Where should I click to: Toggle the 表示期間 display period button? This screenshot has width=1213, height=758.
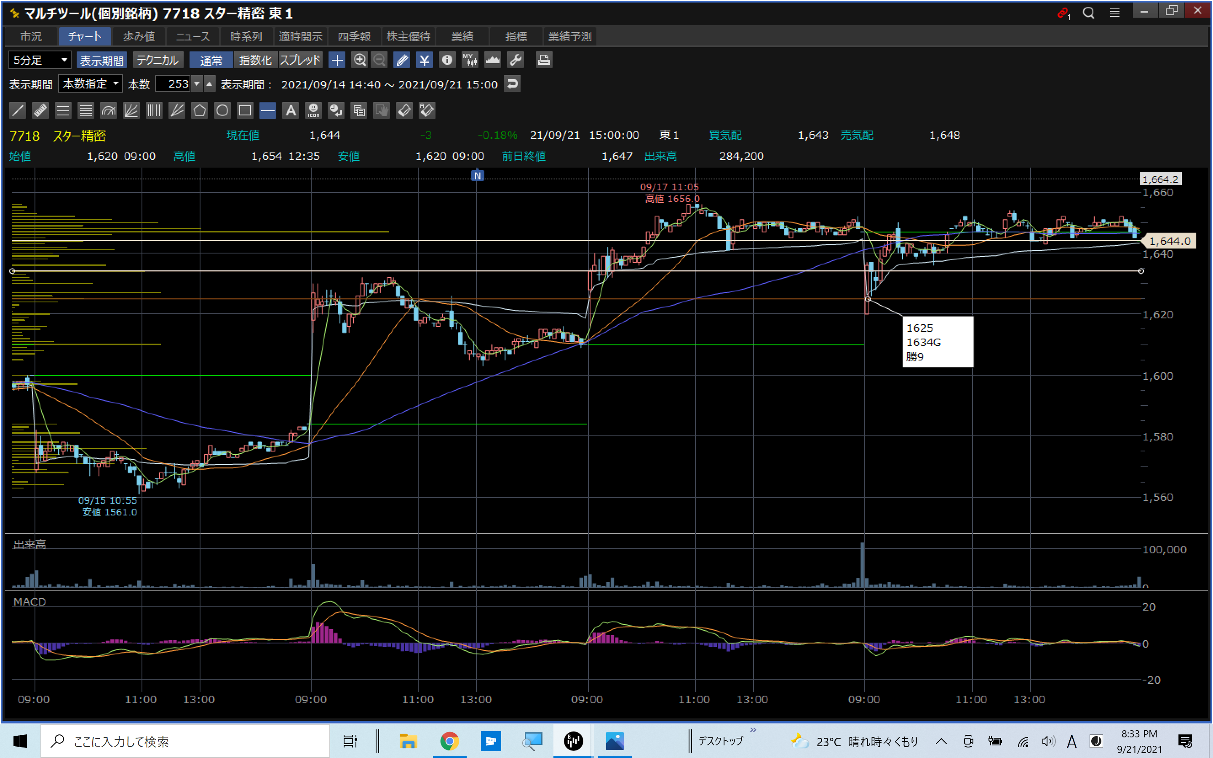(x=102, y=60)
